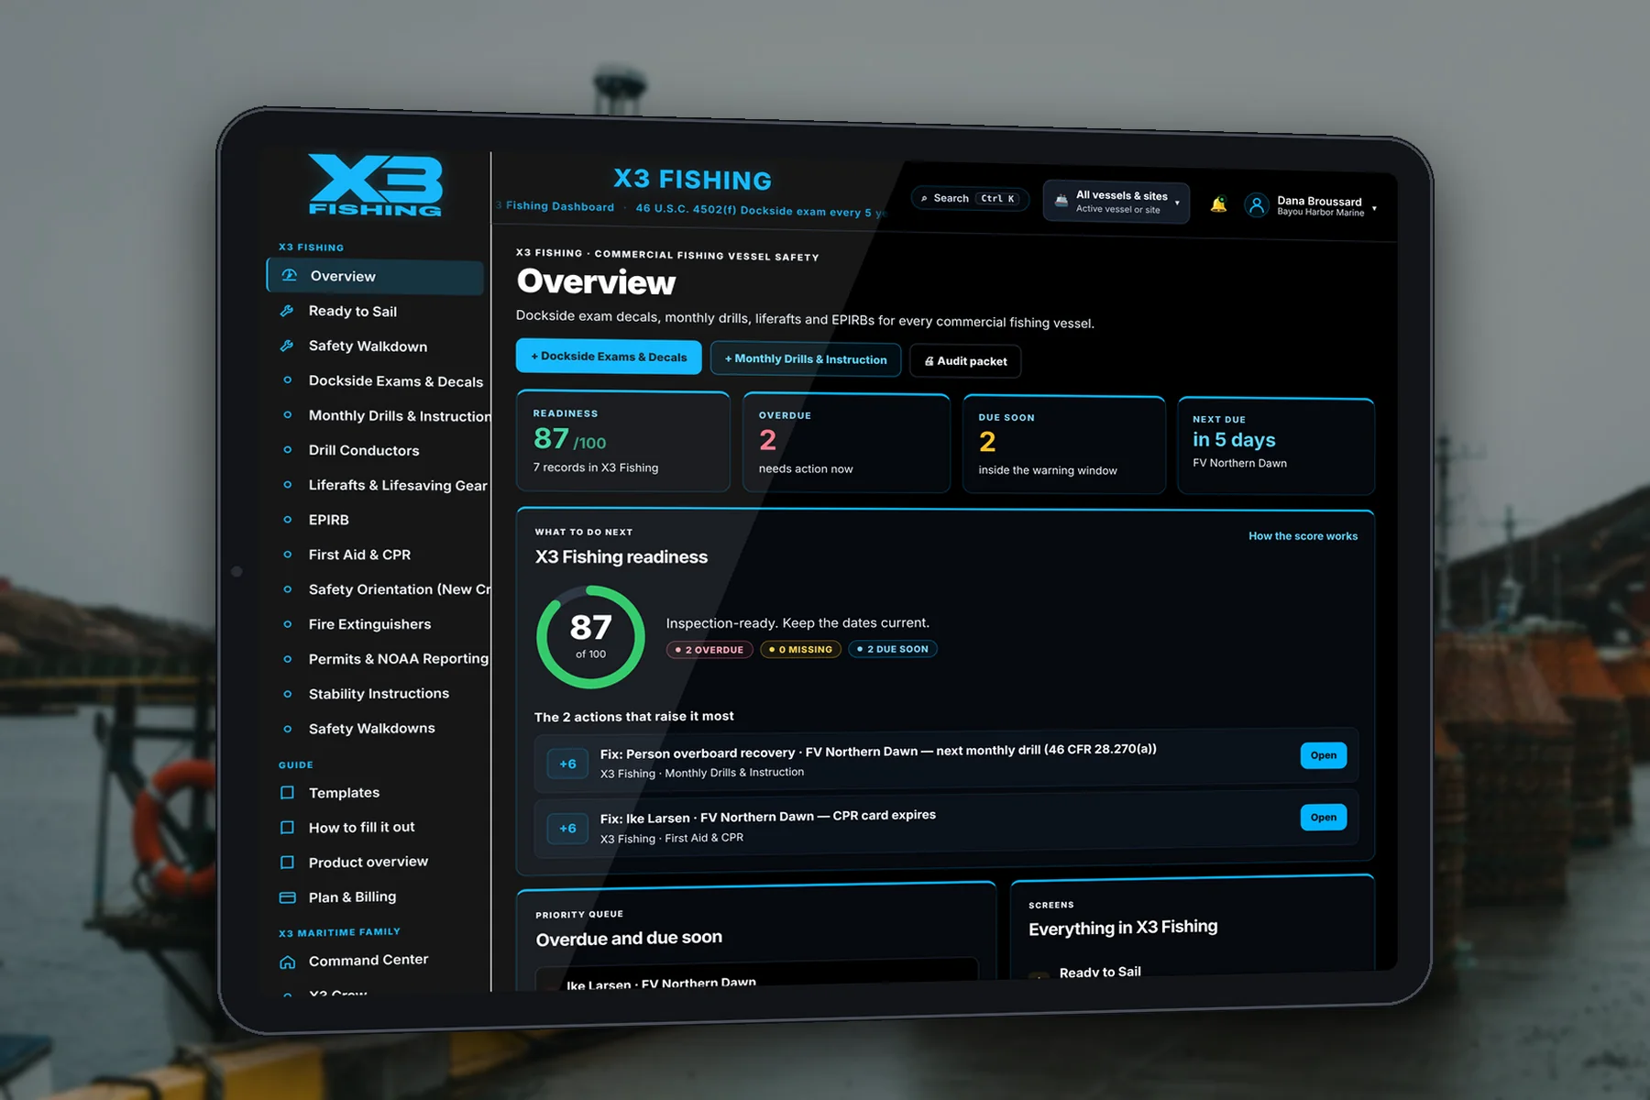Click the 2 OVERDUE status pill
Screen dimensions: 1650x1100
click(709, 649)
